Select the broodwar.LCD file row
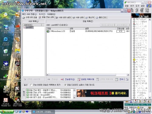 [88, 31]
